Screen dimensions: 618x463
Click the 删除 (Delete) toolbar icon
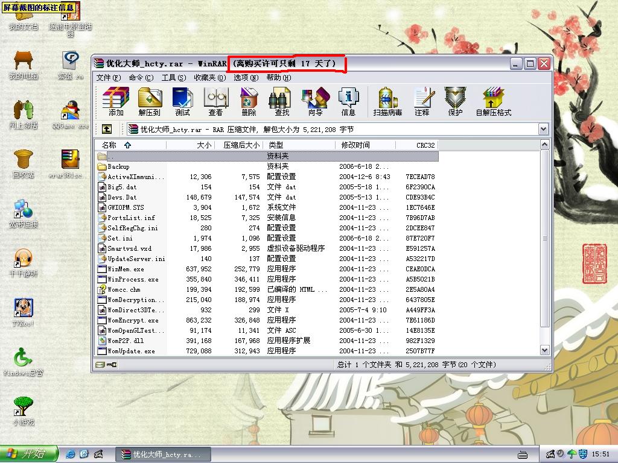249,101
